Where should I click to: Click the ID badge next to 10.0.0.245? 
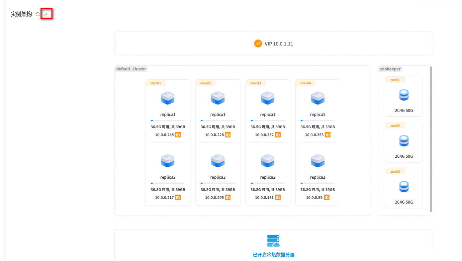click(x=178, y=135)
